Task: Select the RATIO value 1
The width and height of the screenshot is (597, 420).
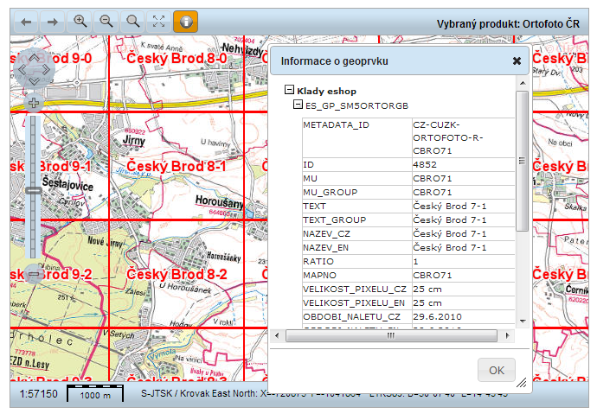Action: [416, 262]
